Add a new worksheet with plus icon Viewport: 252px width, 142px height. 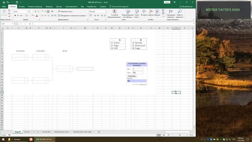tap(99, 132)
